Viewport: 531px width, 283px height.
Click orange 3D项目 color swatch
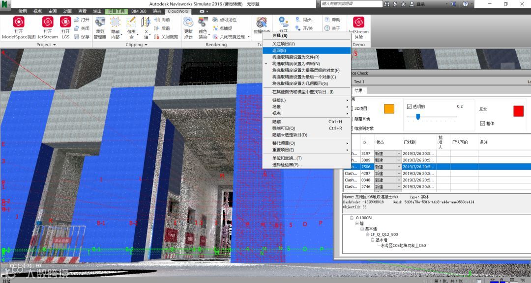click(389, 109)
